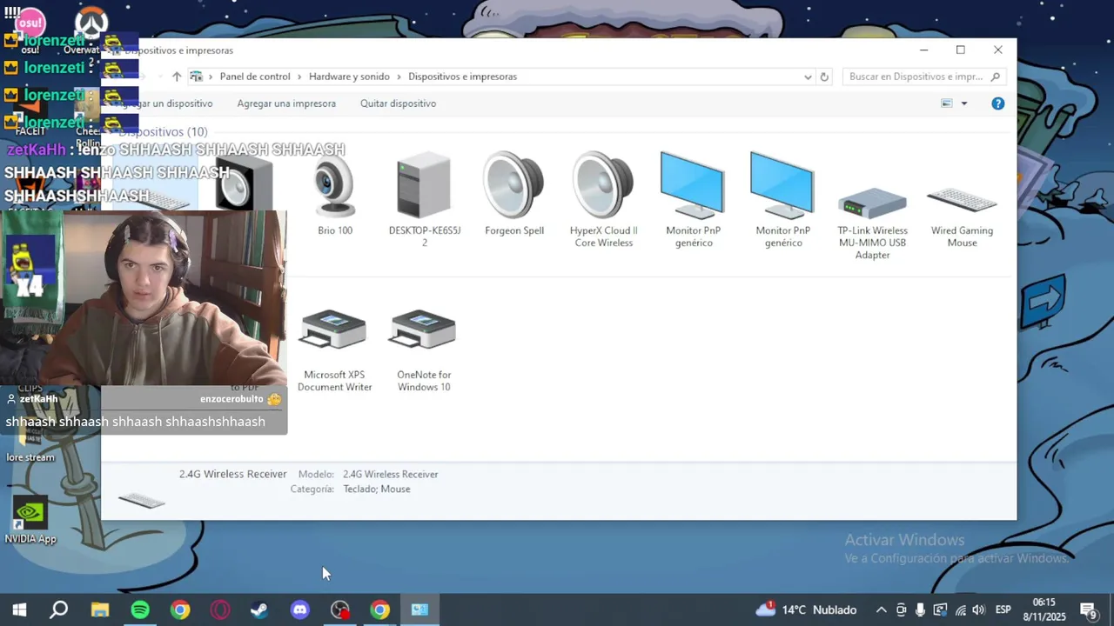Open the view options dropdown arrow
The width and height of the screenshot is (1114, 626).
click(963, 103)
